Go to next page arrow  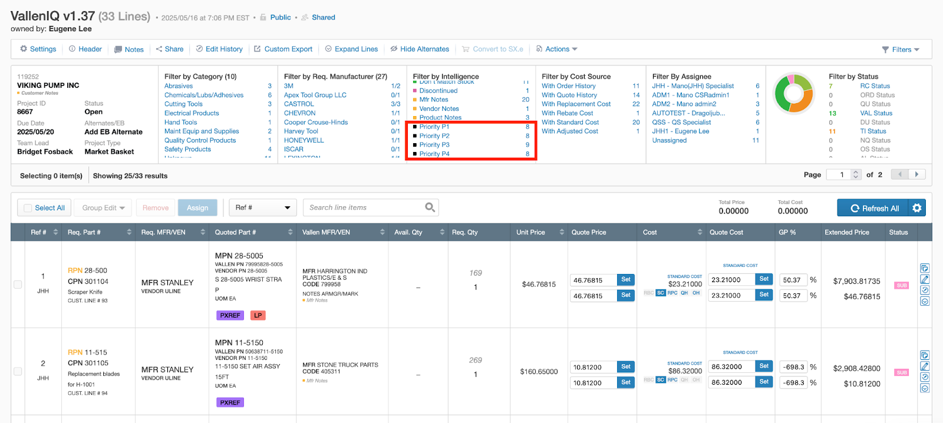pos(916,174)
